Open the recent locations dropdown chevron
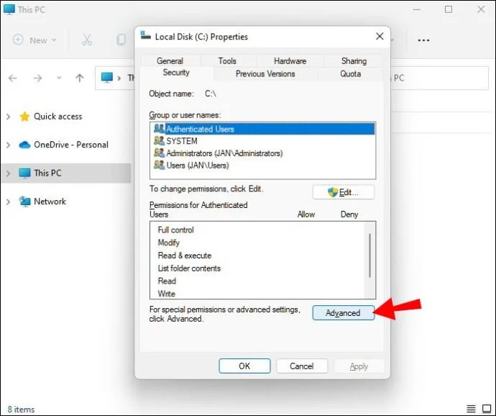496x416 pixels. click(x=59, y=78)
